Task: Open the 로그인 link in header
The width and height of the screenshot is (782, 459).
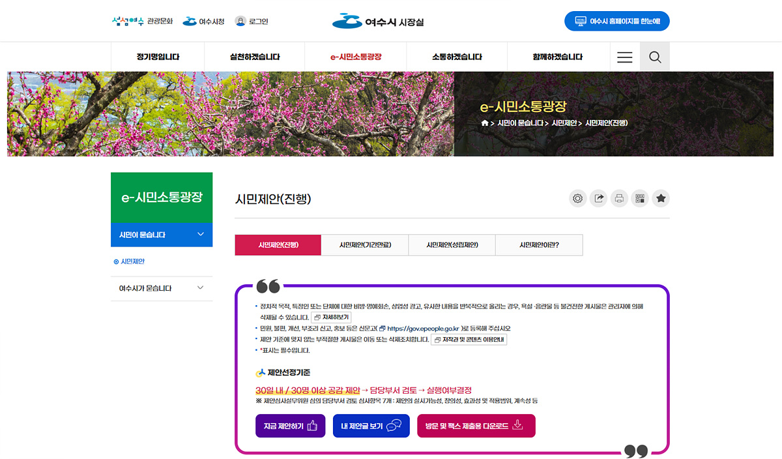Action: click(x=252, y=22)
